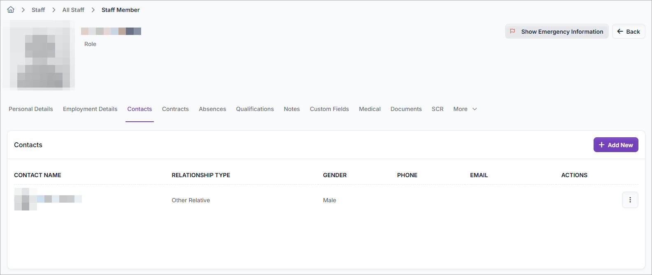Click the contact's avatar in the table row
This screenshot has height=275, width=652.
click(x=25, y=199)
